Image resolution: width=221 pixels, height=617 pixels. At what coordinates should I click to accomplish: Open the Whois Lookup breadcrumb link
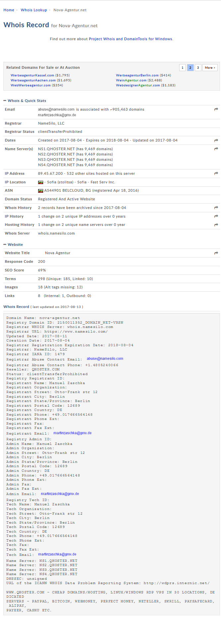[x=34, y=10]
